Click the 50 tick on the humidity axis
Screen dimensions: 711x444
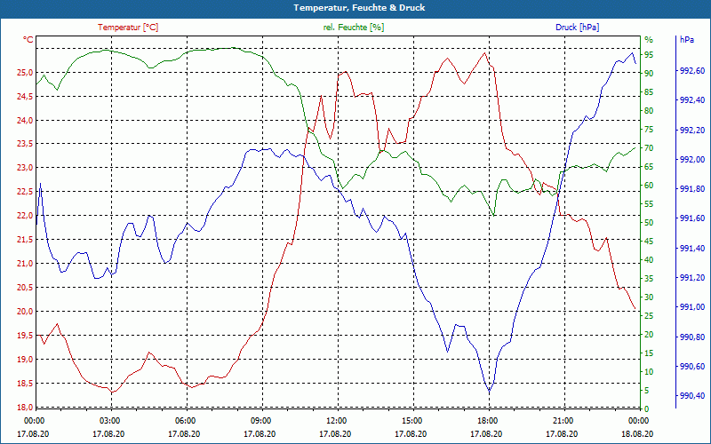tap(649, 223)
